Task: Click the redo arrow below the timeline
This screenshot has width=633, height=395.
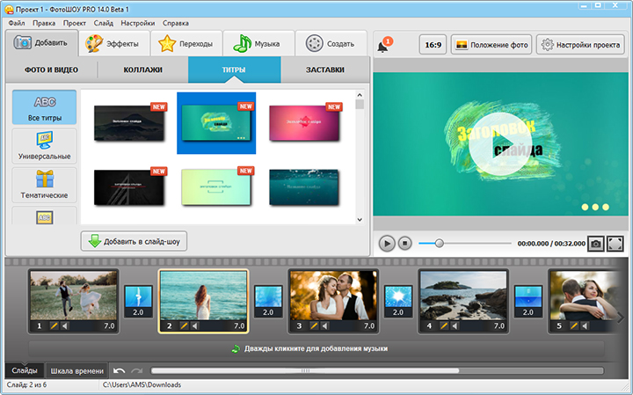Action: (137, 371)
